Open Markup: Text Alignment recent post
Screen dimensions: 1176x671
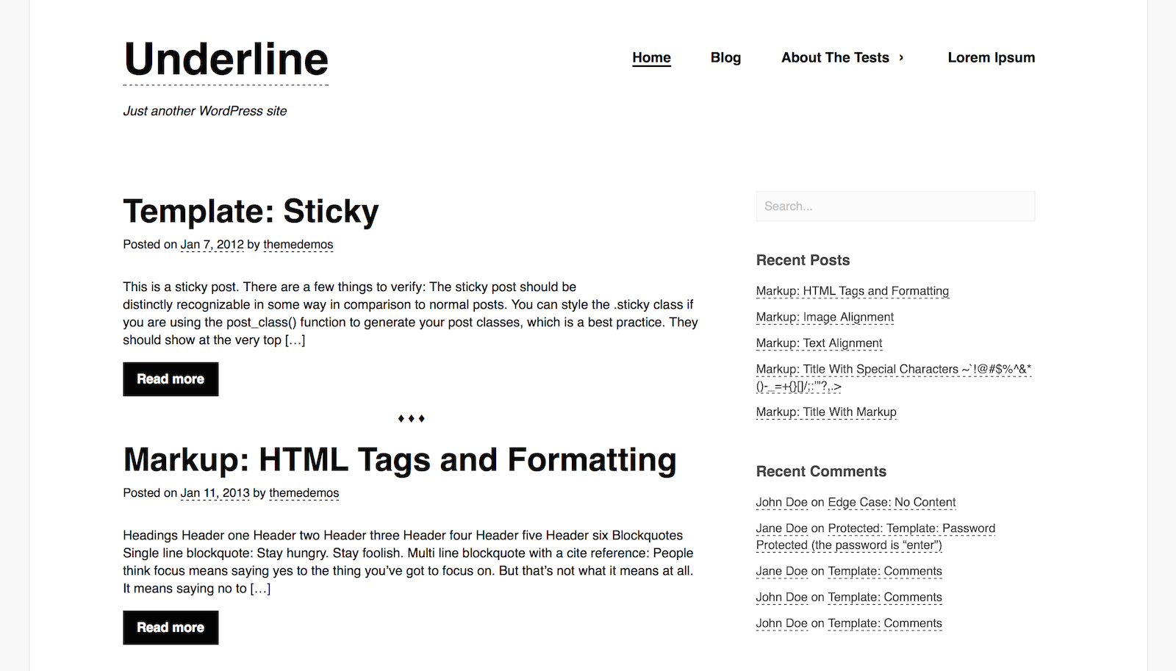[819, 343]
